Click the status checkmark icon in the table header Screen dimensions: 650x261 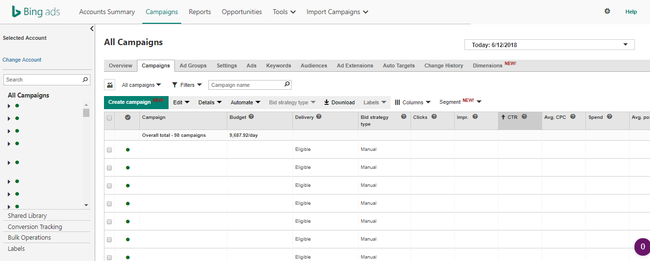pyautogui.click(x=128, y=117)
